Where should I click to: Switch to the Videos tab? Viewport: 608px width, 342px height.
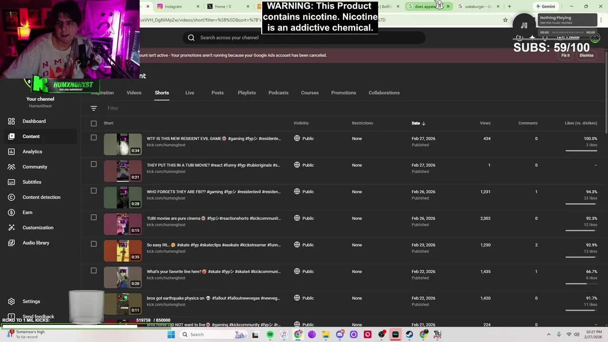[x=134, y=93]
